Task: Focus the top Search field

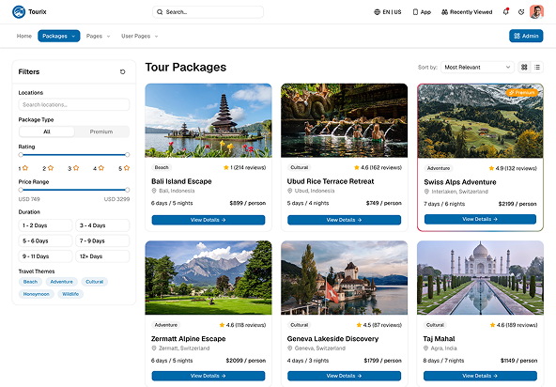Action: coord(208,11)
